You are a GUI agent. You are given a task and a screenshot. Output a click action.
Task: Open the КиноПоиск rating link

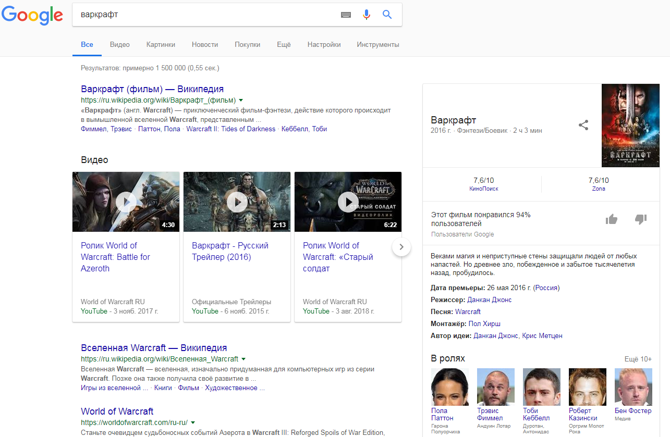tap(484, 189)
